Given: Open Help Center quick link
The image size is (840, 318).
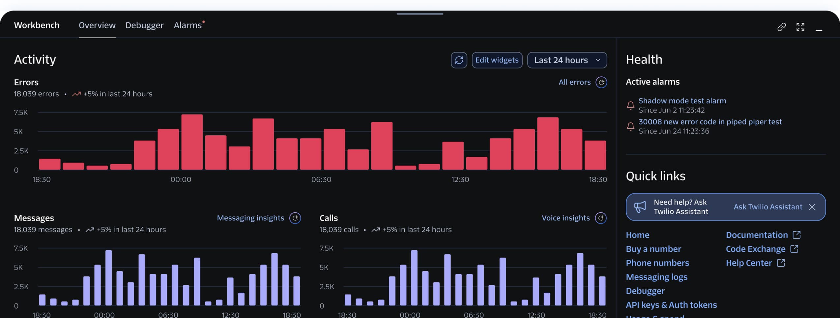Looking at the screenshot, I should coord(749,263).
